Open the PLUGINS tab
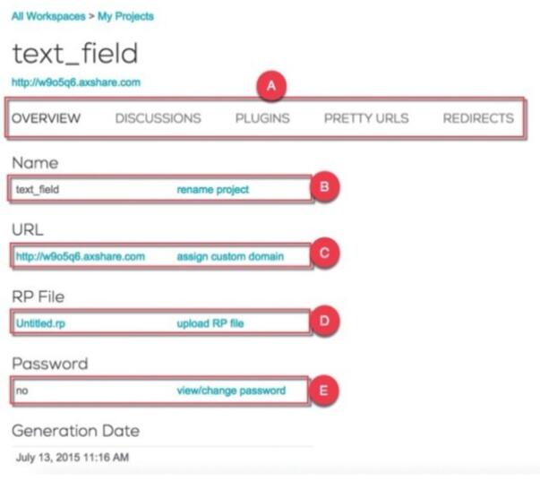 point(262,118)
